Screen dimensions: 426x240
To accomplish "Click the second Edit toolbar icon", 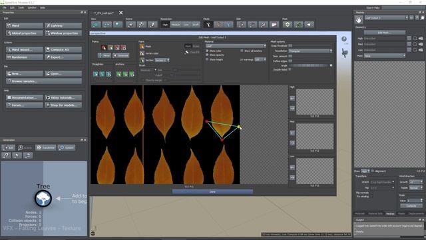I will 252,25.
